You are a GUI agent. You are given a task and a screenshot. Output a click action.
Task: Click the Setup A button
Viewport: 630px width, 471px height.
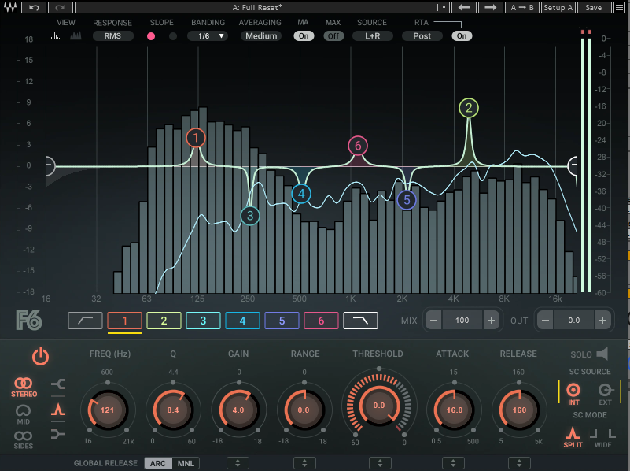coord(558,7)
